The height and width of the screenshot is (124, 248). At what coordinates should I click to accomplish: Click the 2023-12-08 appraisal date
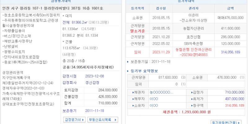pyautogui.click(x=95, y=76)
